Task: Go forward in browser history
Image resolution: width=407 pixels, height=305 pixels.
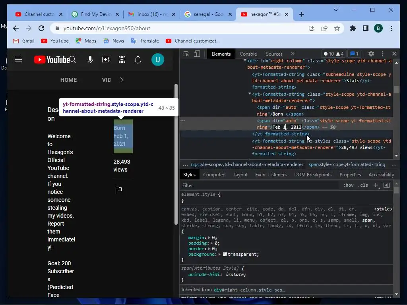Action: (29, 28)
